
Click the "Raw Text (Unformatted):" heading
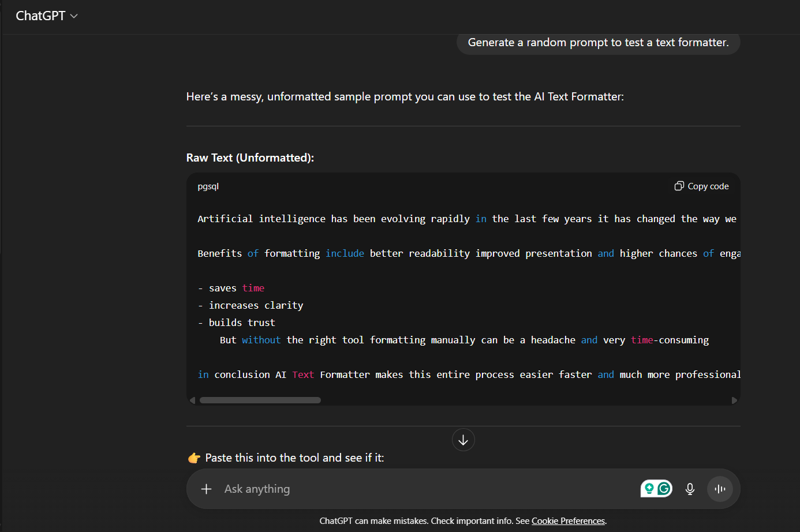(x=250, y=158)
